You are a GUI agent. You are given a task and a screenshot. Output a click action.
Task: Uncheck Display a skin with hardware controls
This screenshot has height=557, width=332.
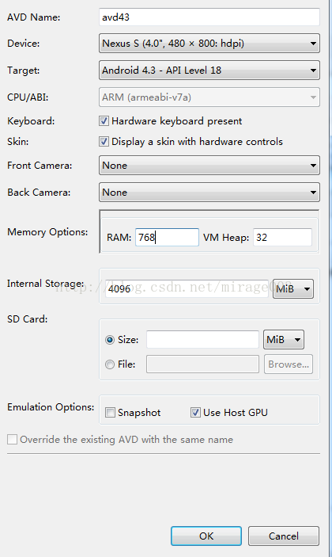104,142
